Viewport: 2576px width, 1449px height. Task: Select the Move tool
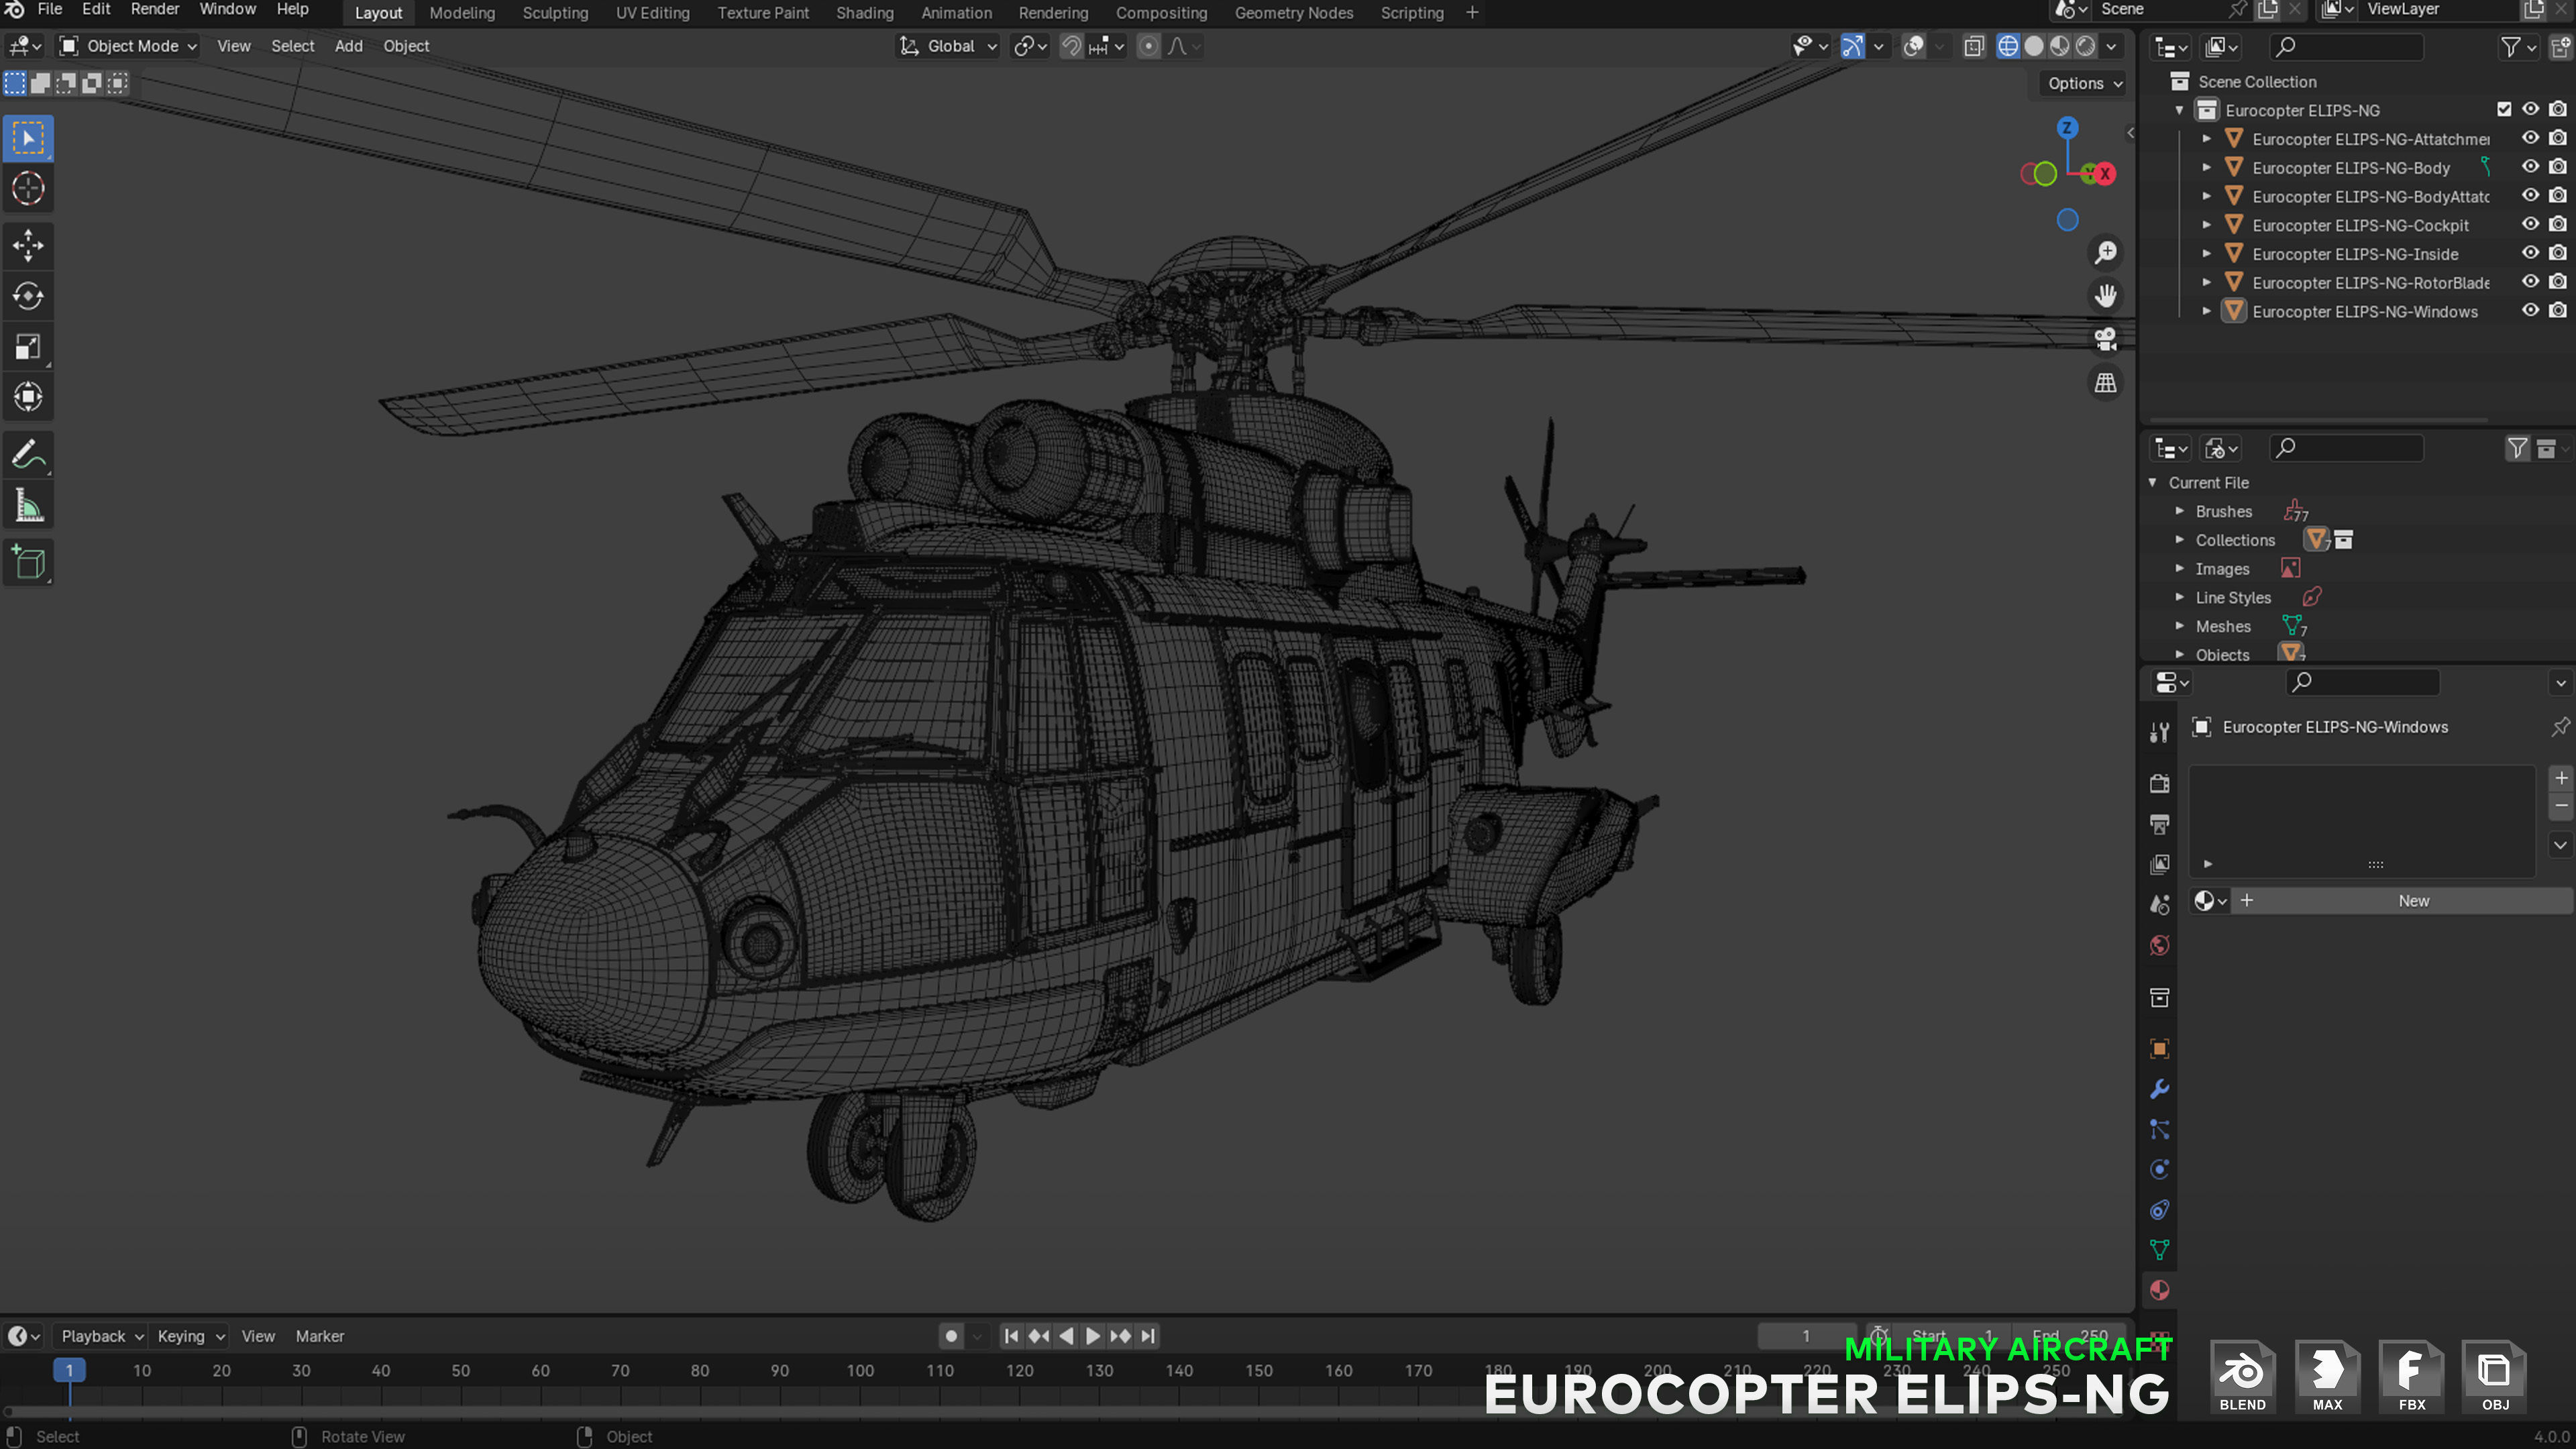(x=28, y=245)
